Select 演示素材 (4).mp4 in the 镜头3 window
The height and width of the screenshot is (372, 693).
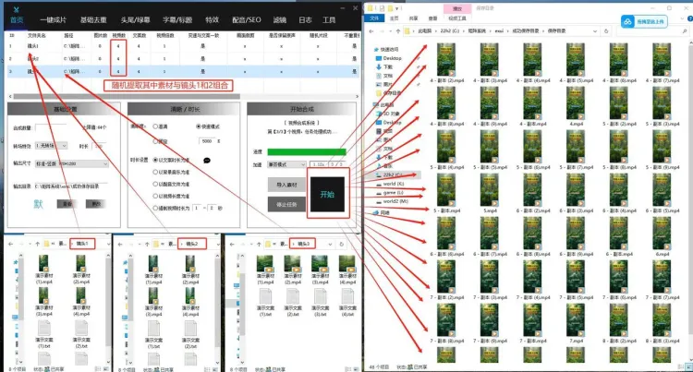point(347,270)
